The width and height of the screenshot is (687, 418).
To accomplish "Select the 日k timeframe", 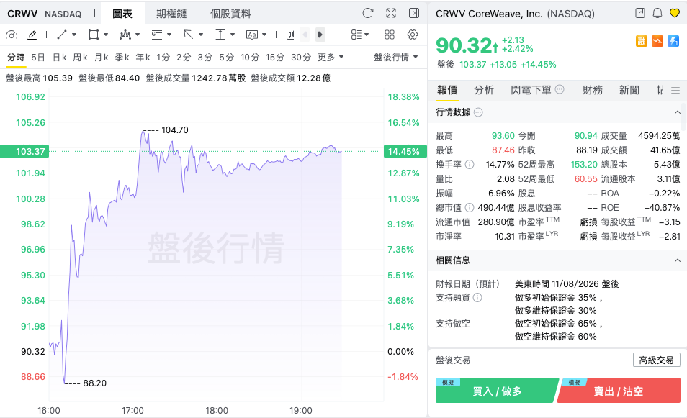I will (59, 58).
